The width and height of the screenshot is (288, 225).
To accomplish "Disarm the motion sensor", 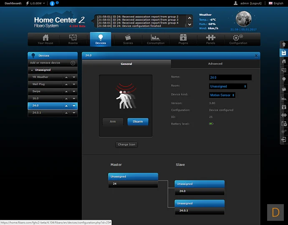I will click(x=138, y=121).
